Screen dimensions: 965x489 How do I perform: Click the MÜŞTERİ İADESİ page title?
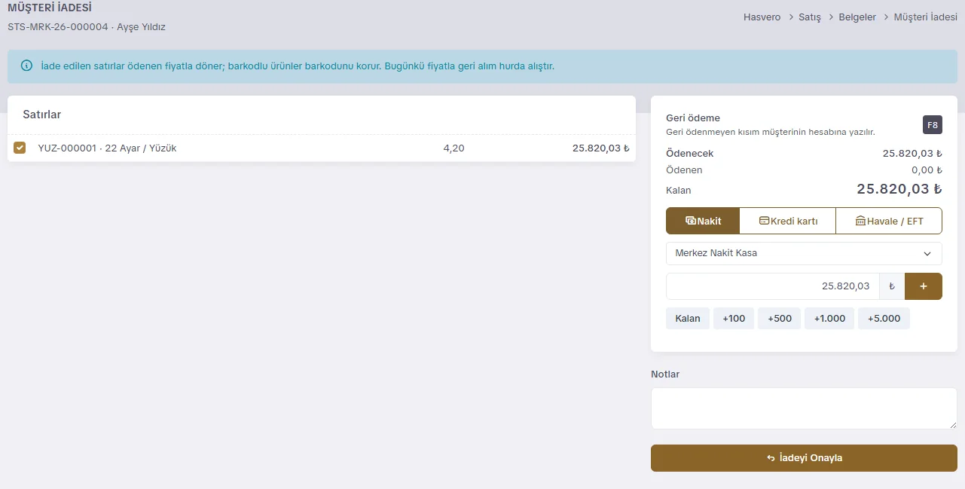pos(50,8)
